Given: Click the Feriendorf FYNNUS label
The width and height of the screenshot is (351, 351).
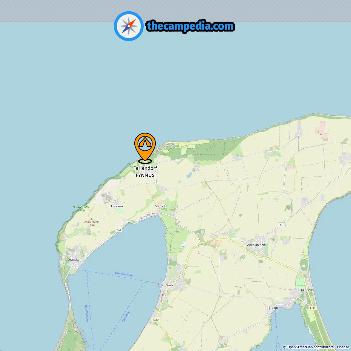Looking at the screenshot, I should pos(145,172).
